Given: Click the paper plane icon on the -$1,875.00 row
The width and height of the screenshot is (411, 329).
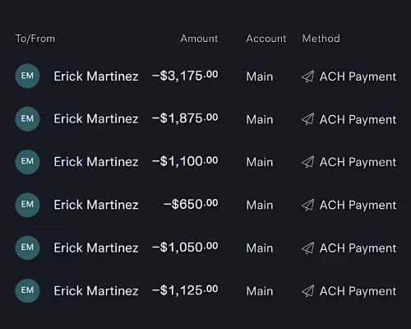Looking at the screenshot, I should pyautogui.click(x=308, y=119).
